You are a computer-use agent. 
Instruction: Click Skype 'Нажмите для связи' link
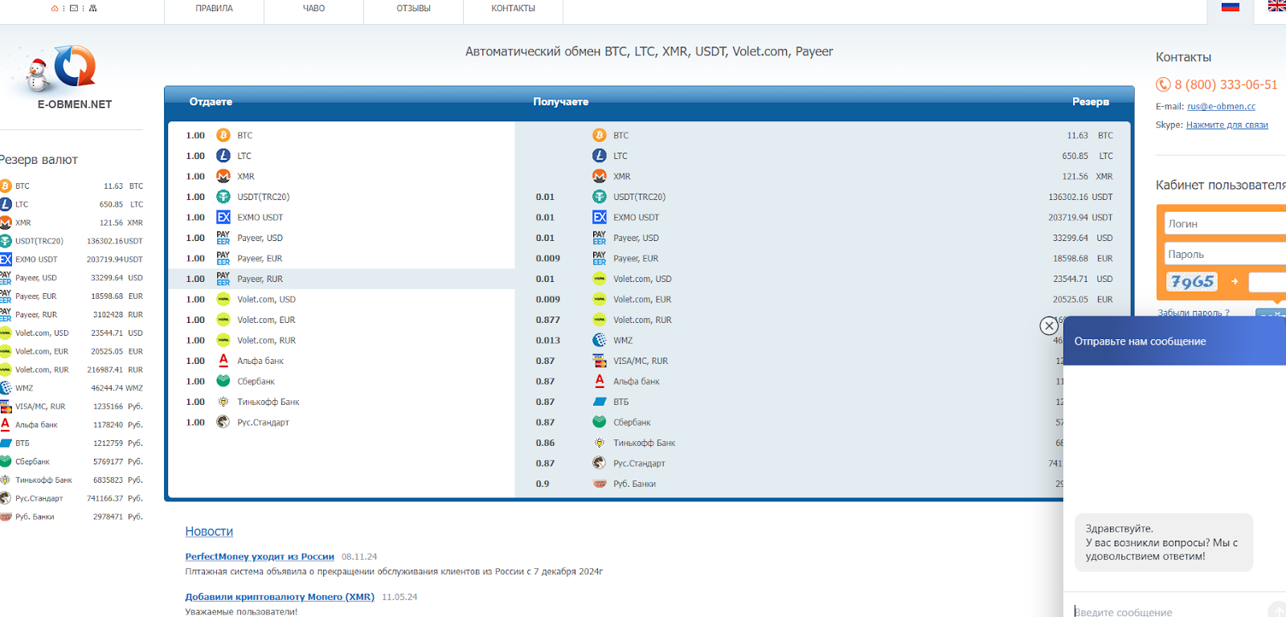(x=1227, y=125)
